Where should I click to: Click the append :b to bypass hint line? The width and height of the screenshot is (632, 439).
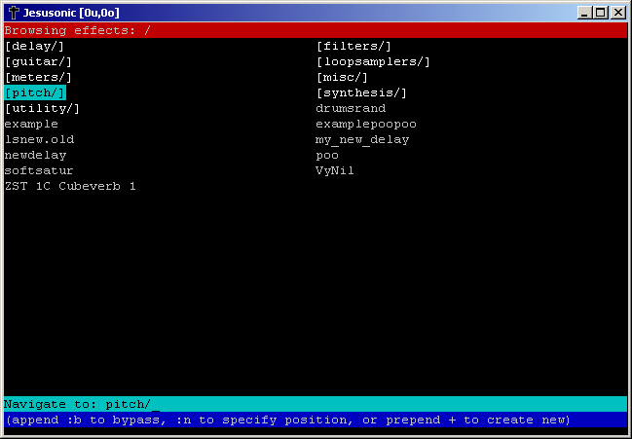316,420
